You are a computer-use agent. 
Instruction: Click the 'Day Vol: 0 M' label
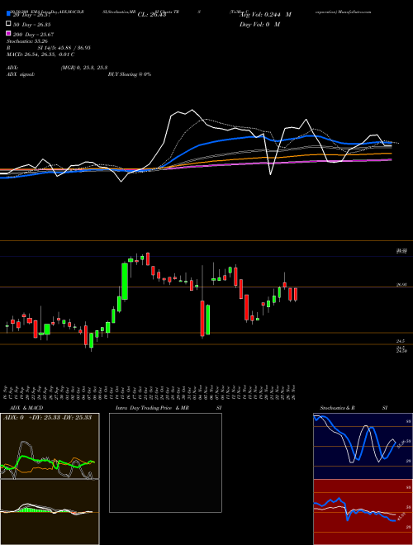click(x=259, y=24)
